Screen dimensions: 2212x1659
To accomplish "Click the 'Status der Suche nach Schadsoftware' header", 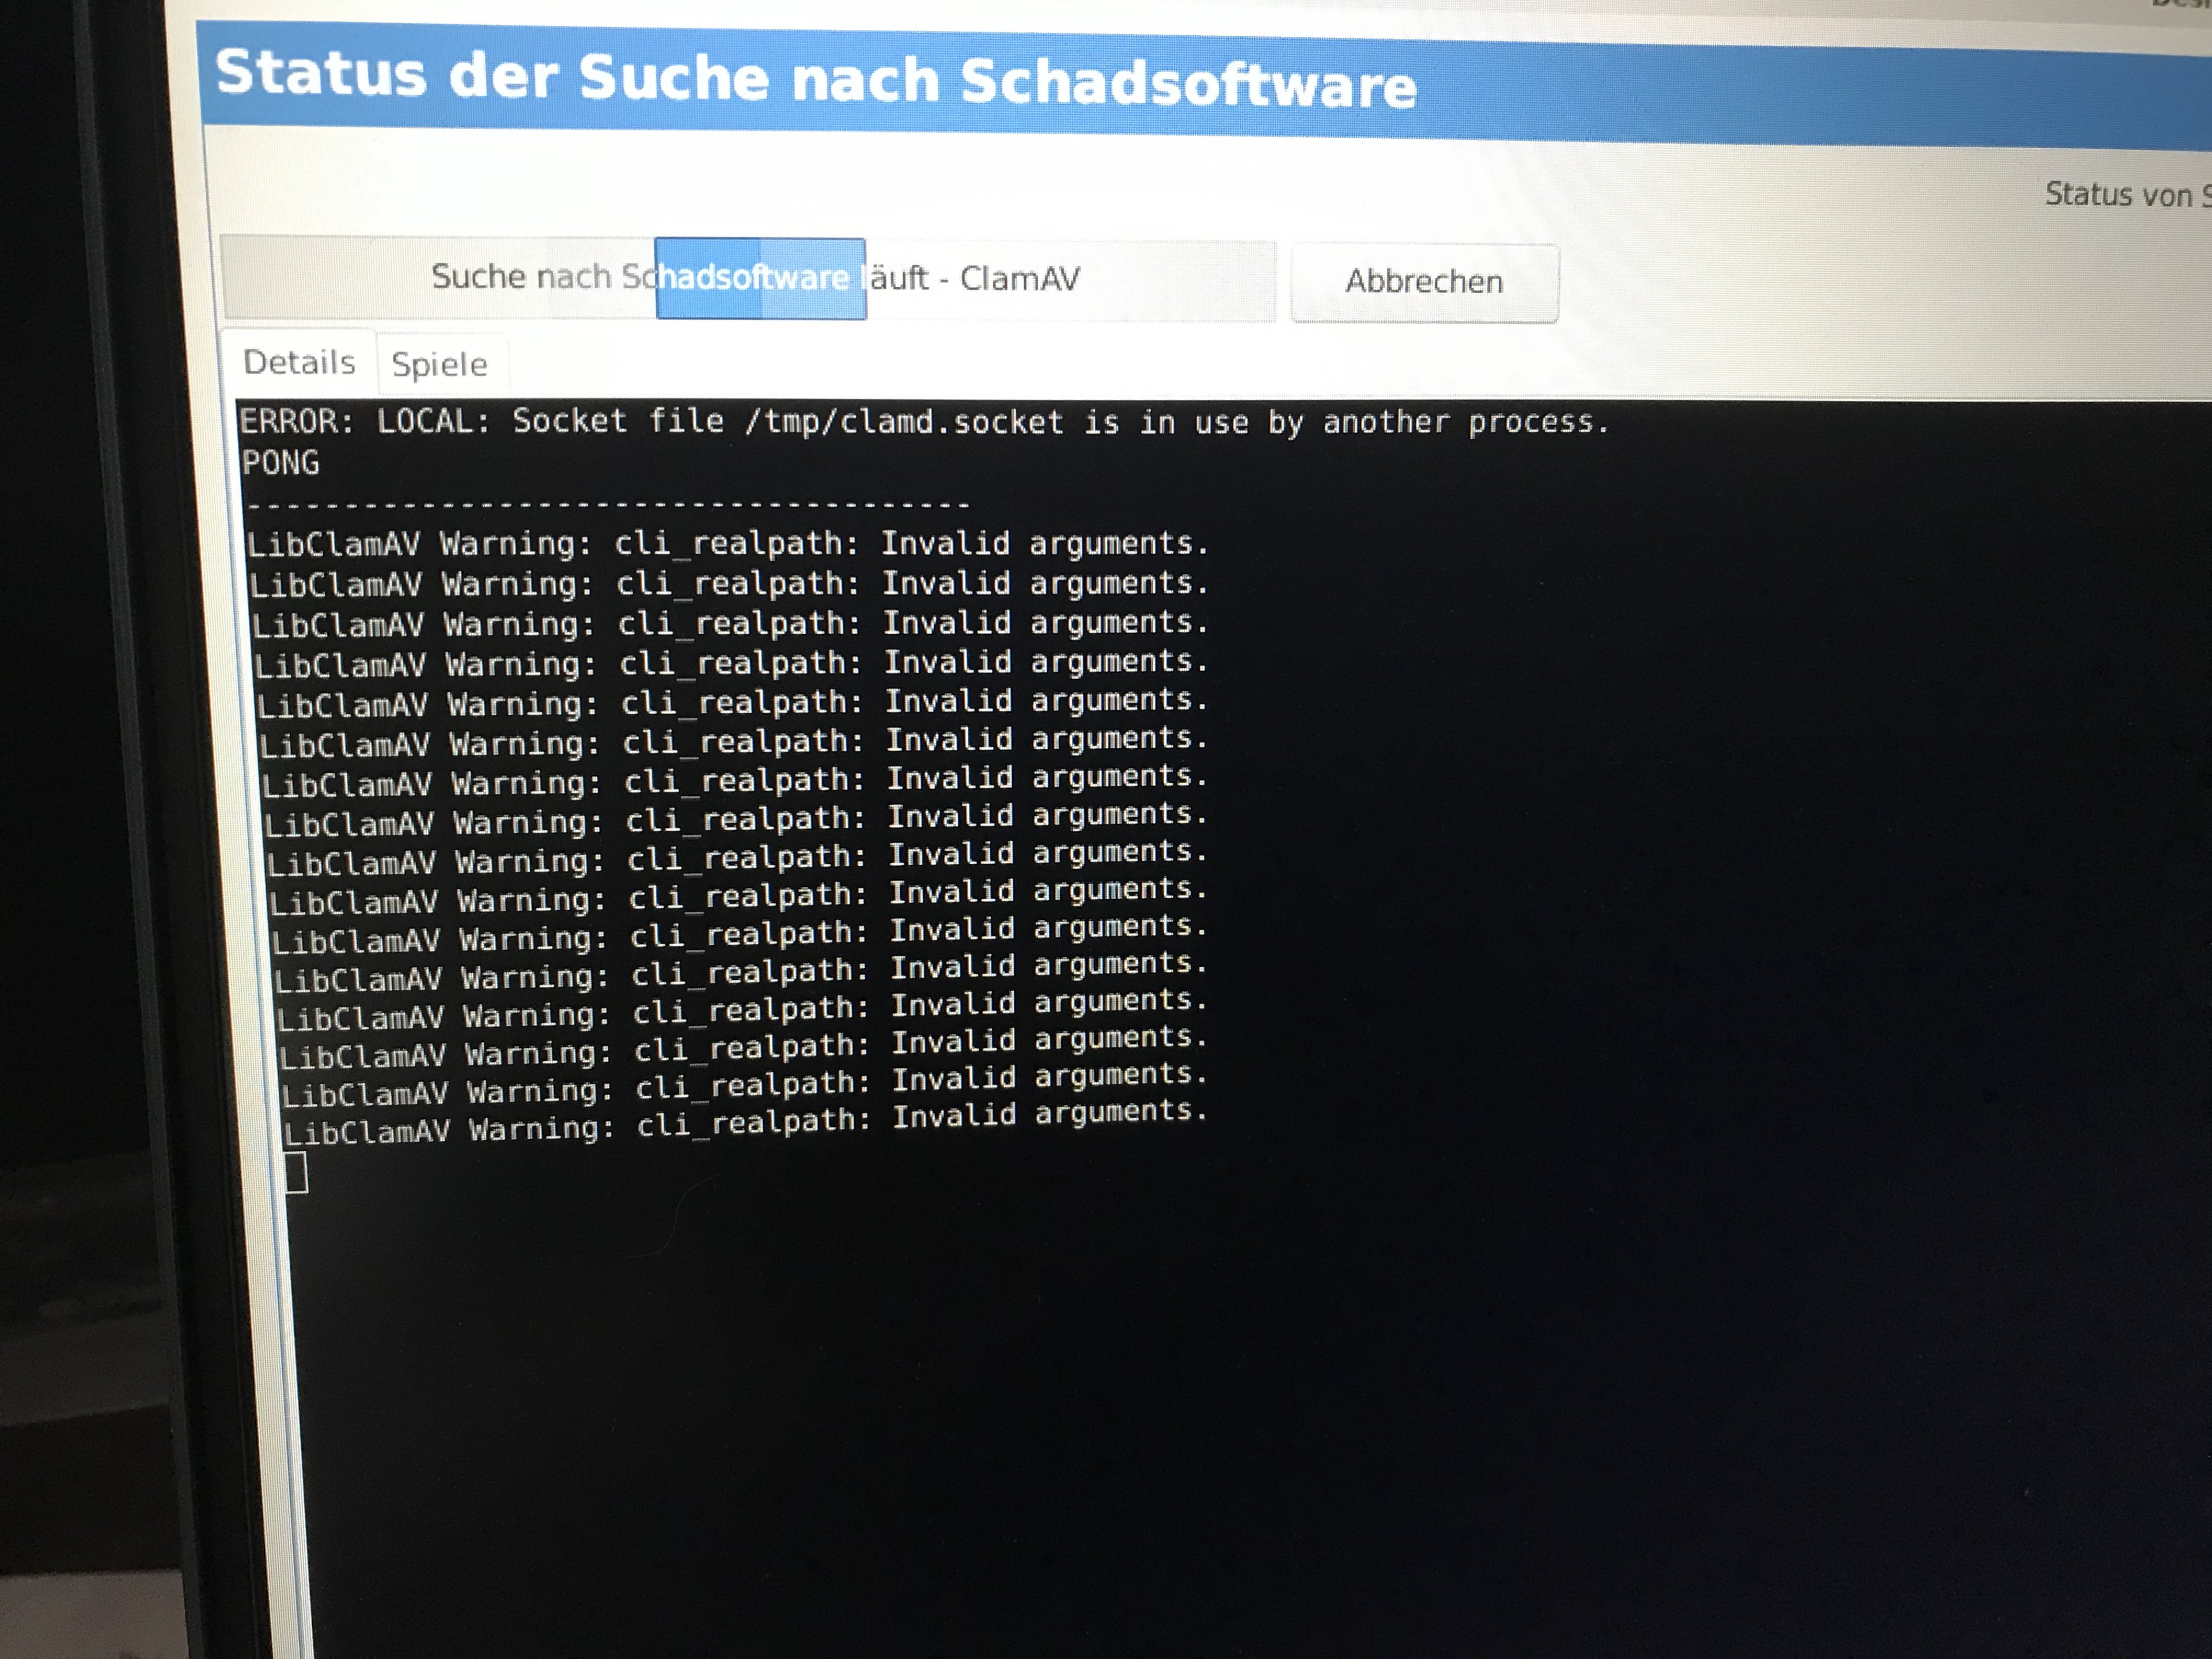I will coord(815,79).
